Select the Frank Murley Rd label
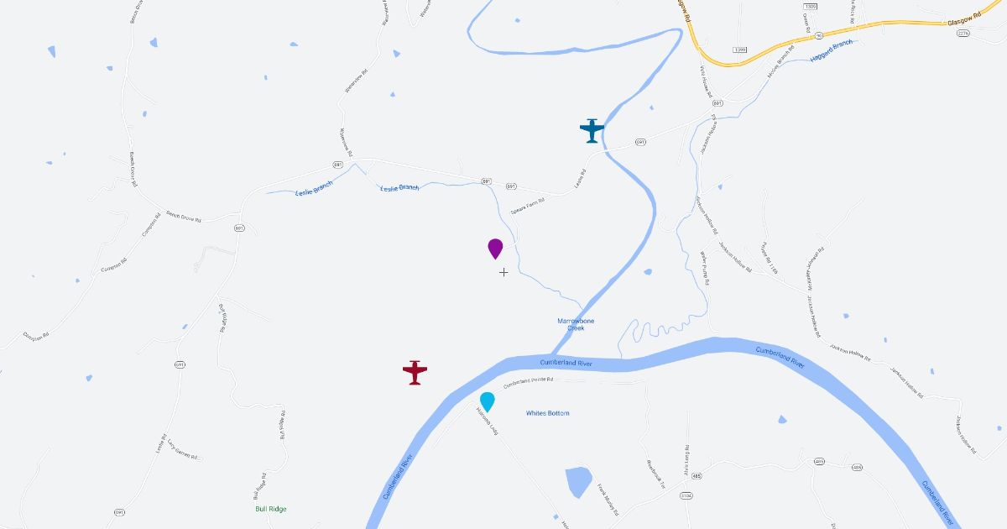Screen dimensions: 1007x529 [608, 498]
